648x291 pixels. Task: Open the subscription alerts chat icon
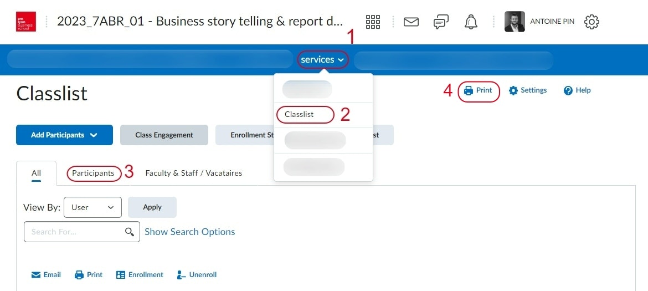click(441, 22)
